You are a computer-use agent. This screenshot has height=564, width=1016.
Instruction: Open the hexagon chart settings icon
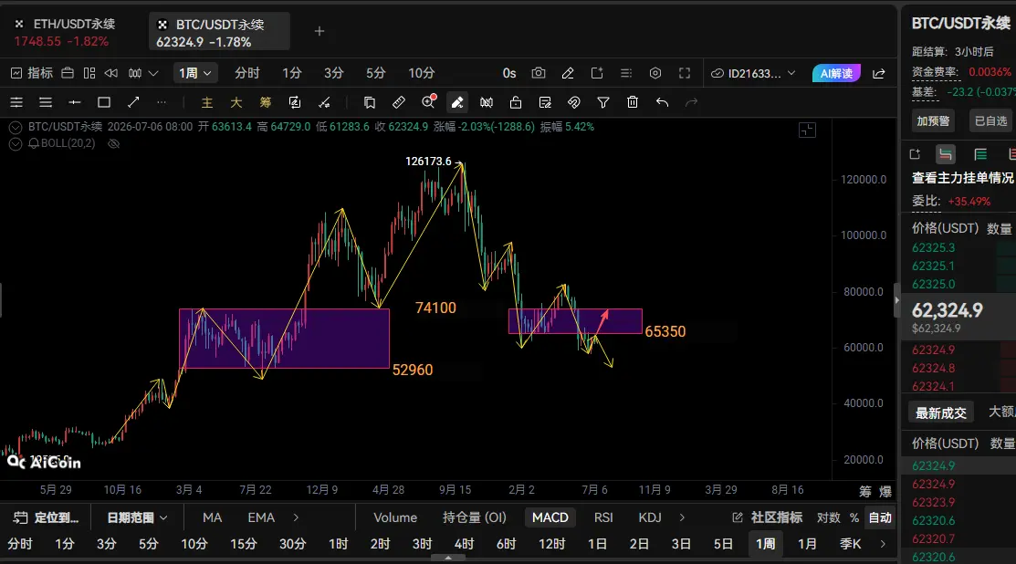click(x=655, y=73)
